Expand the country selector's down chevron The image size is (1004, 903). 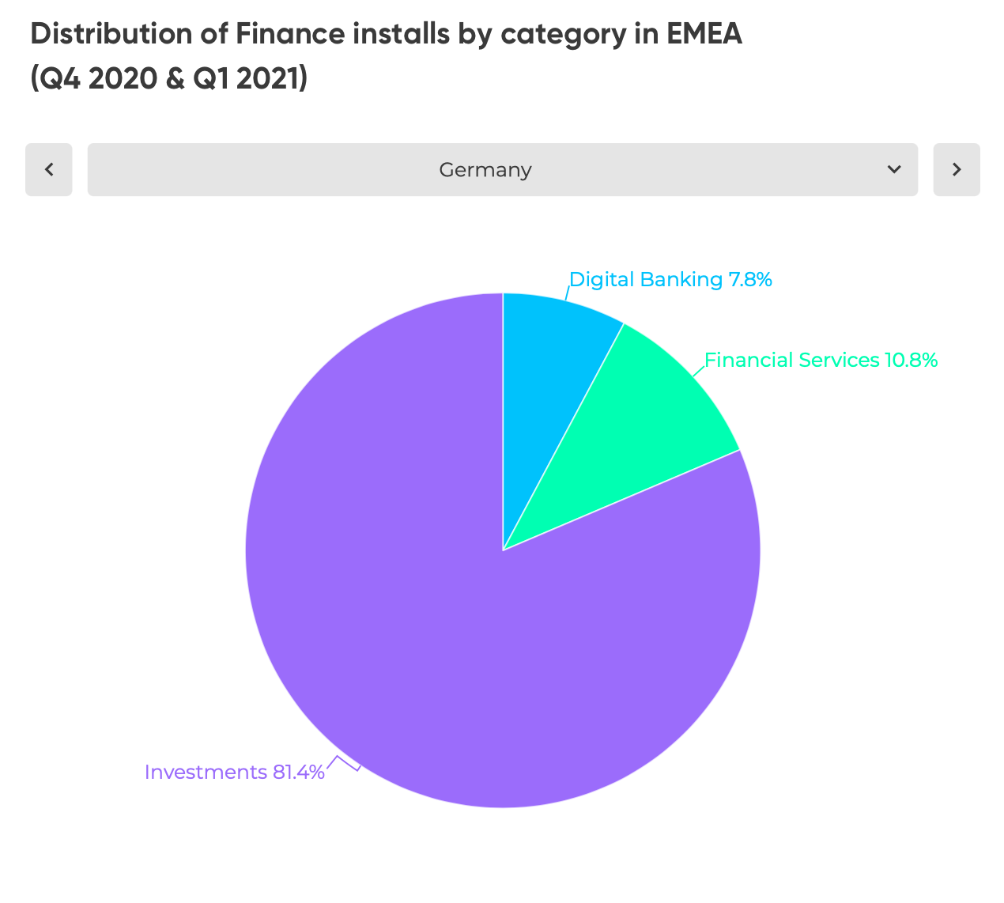(x=894, y=169)
